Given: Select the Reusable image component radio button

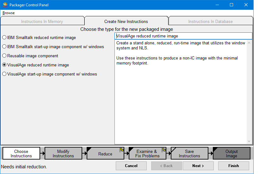Looking at the screenshot, I should [x=4, y=56].
